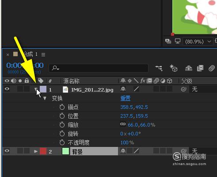Click the 重置 reset link
Viewport: 217px width, 177px height.
point(126,98)
